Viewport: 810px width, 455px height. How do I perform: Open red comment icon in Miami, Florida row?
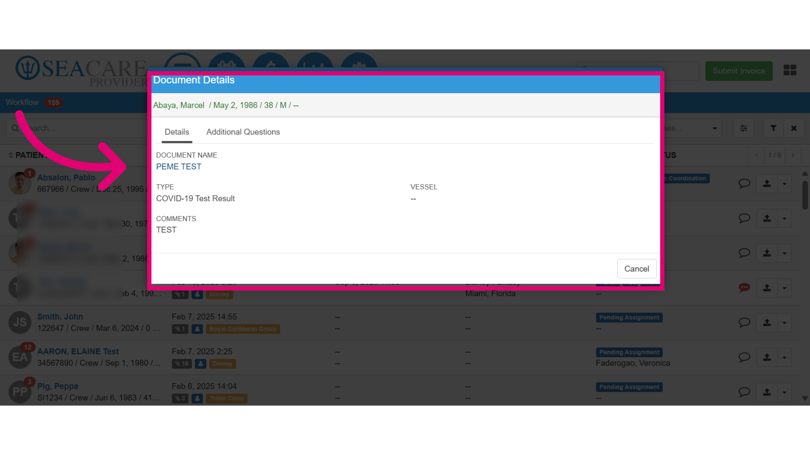(x=744, y=288)
